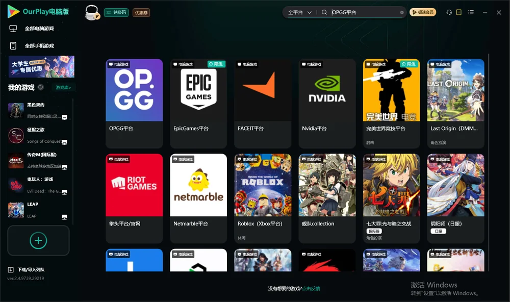The height and width of the screenshot is (302, 510).
Task: Open the customer support headset icon
Action: [449, 12]
